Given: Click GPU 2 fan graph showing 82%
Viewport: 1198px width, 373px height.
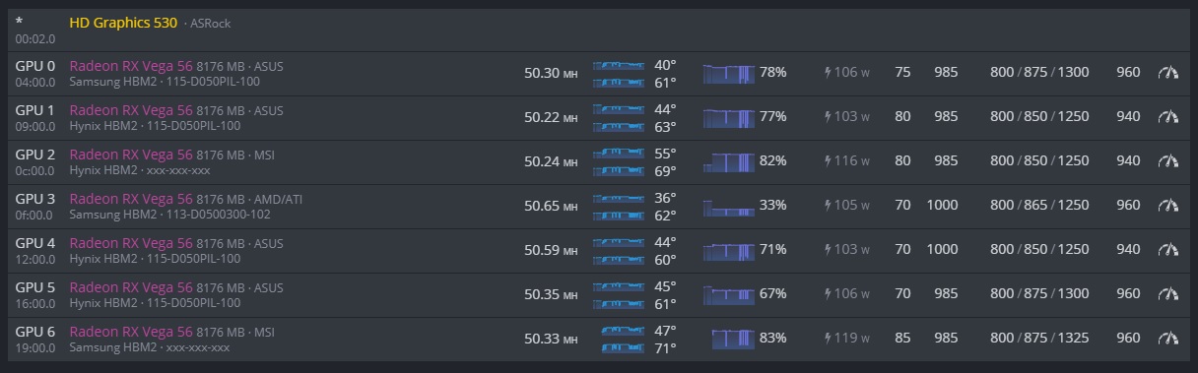Looking at the screenshot, I should (729, 161).
